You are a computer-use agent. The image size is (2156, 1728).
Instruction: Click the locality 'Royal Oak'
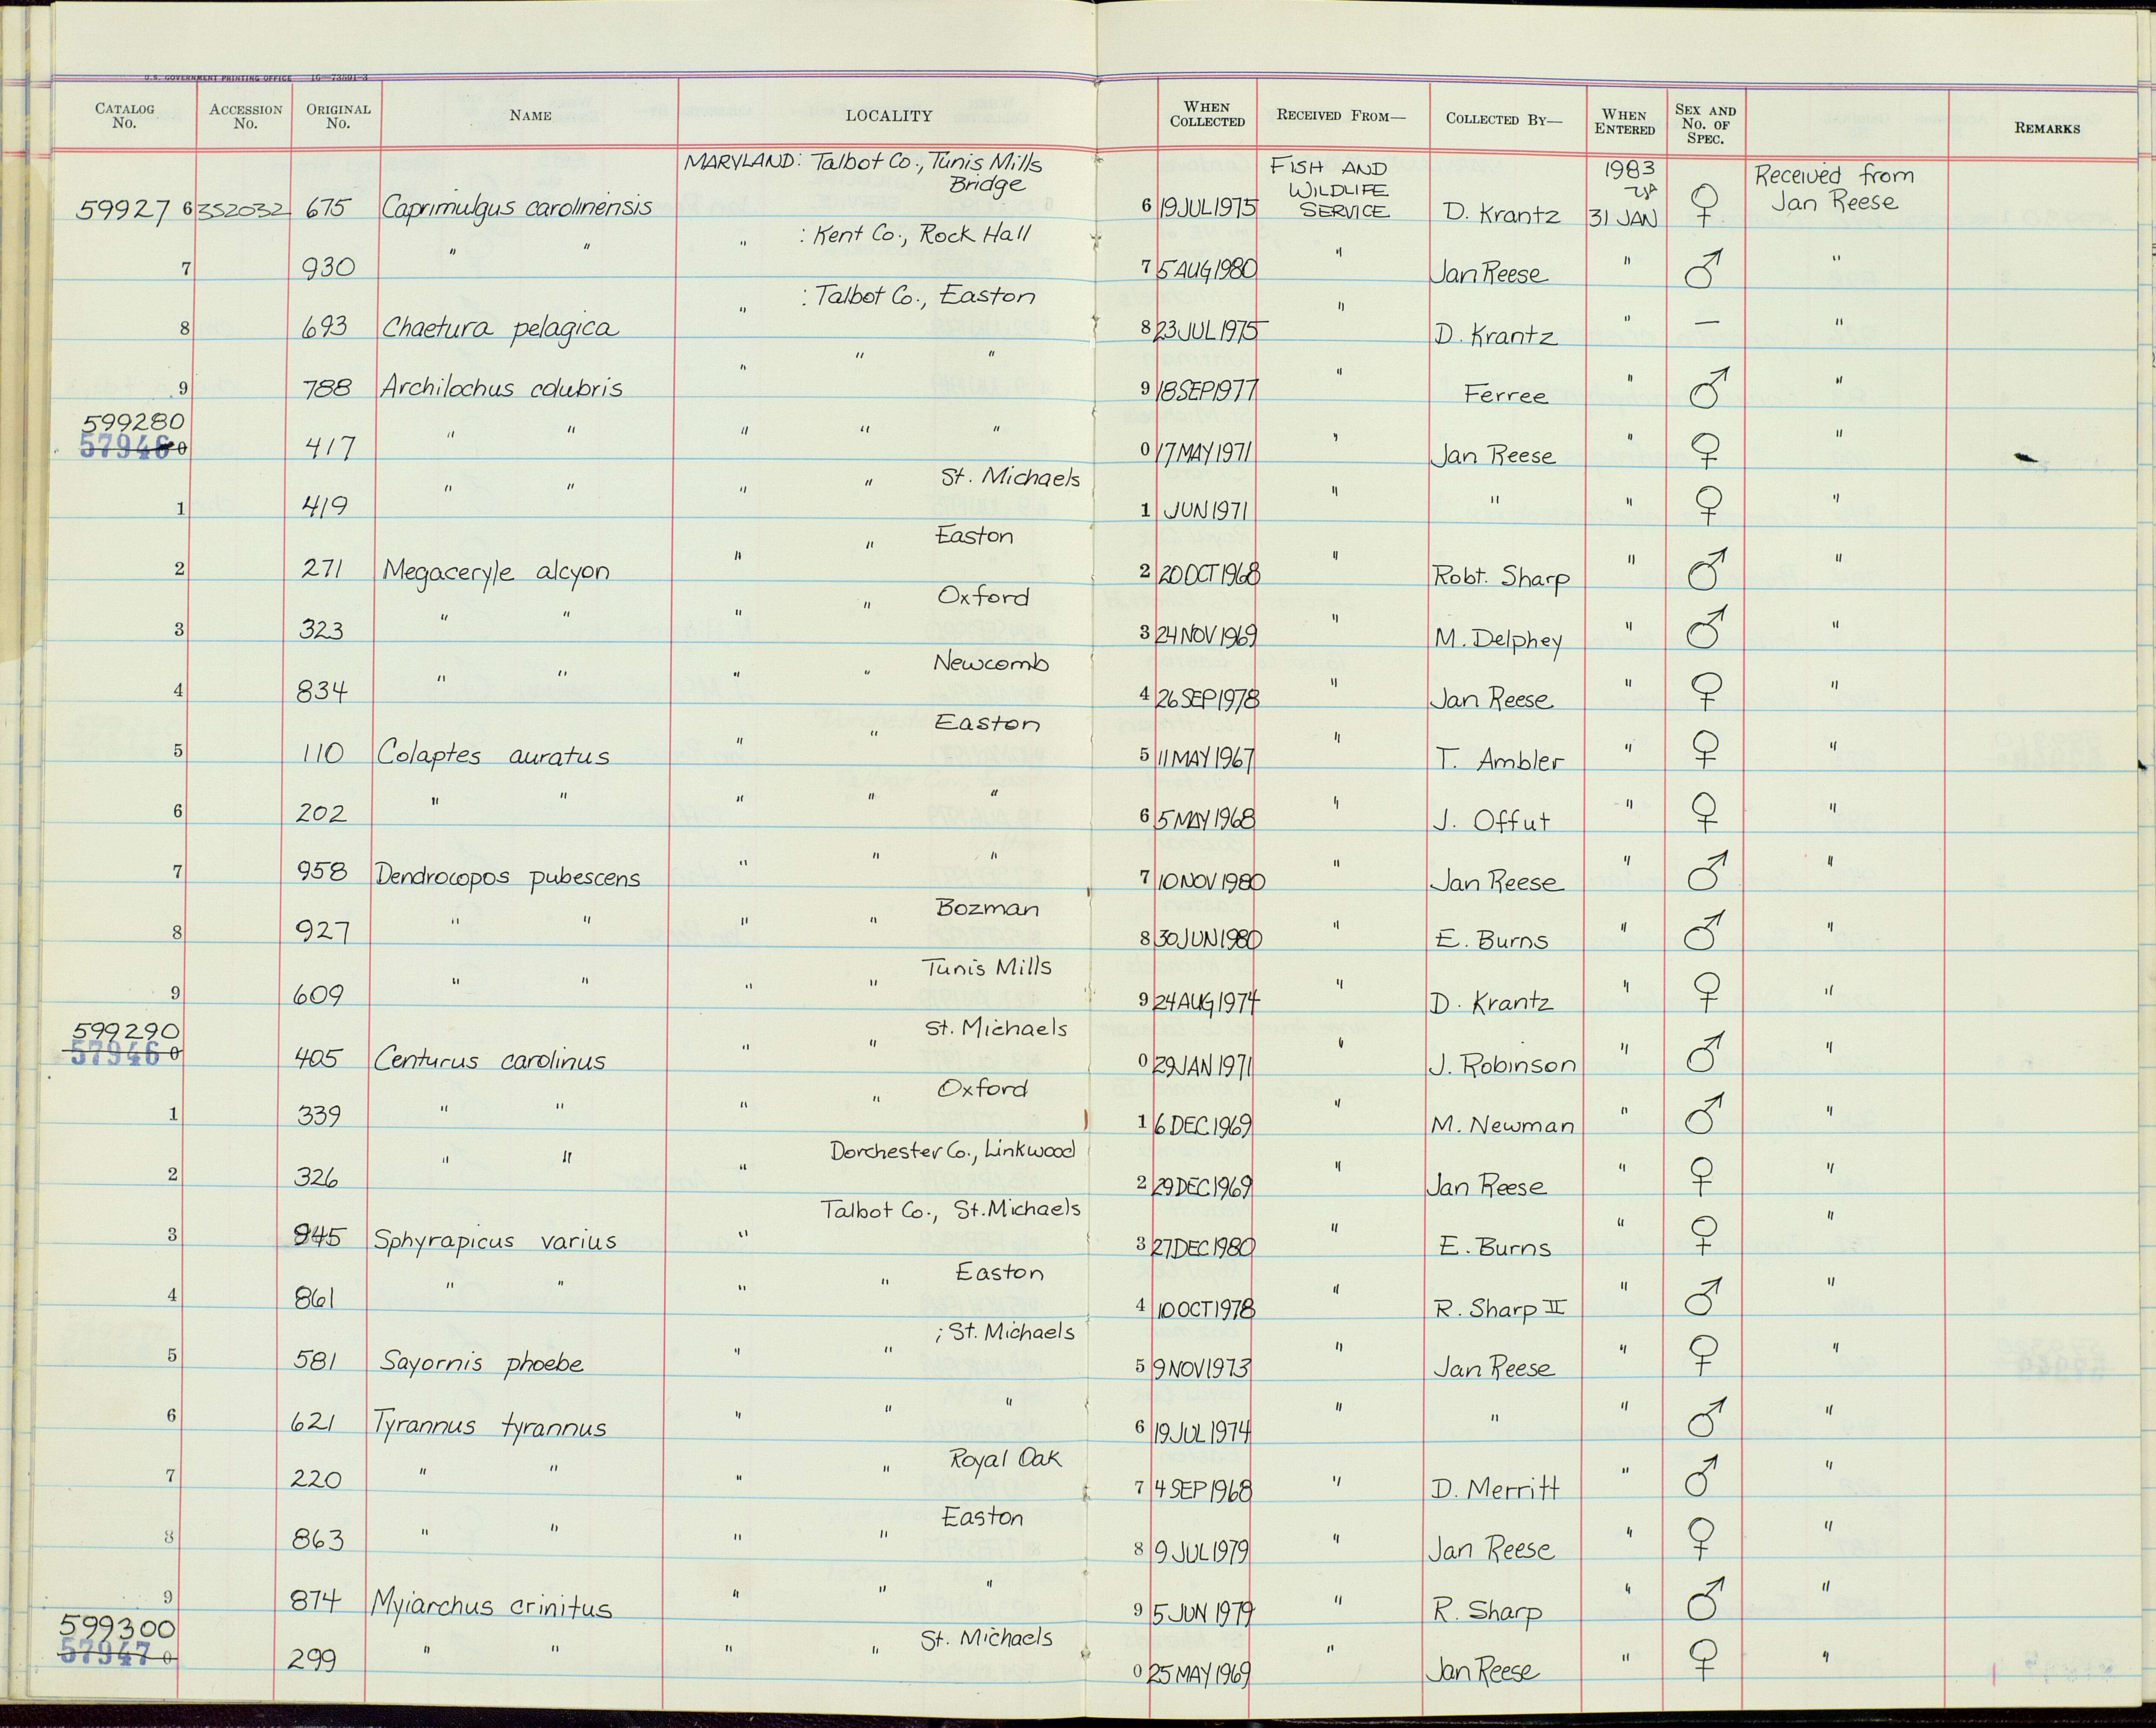pyautogui.click(x=1005, y=1460)
